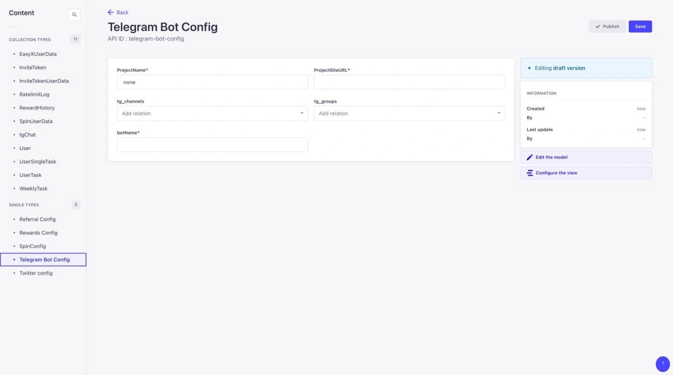This screenshot has height=375, width=673.
Task: Click the Collection Types count badge 11
Action: click(75, 39)
